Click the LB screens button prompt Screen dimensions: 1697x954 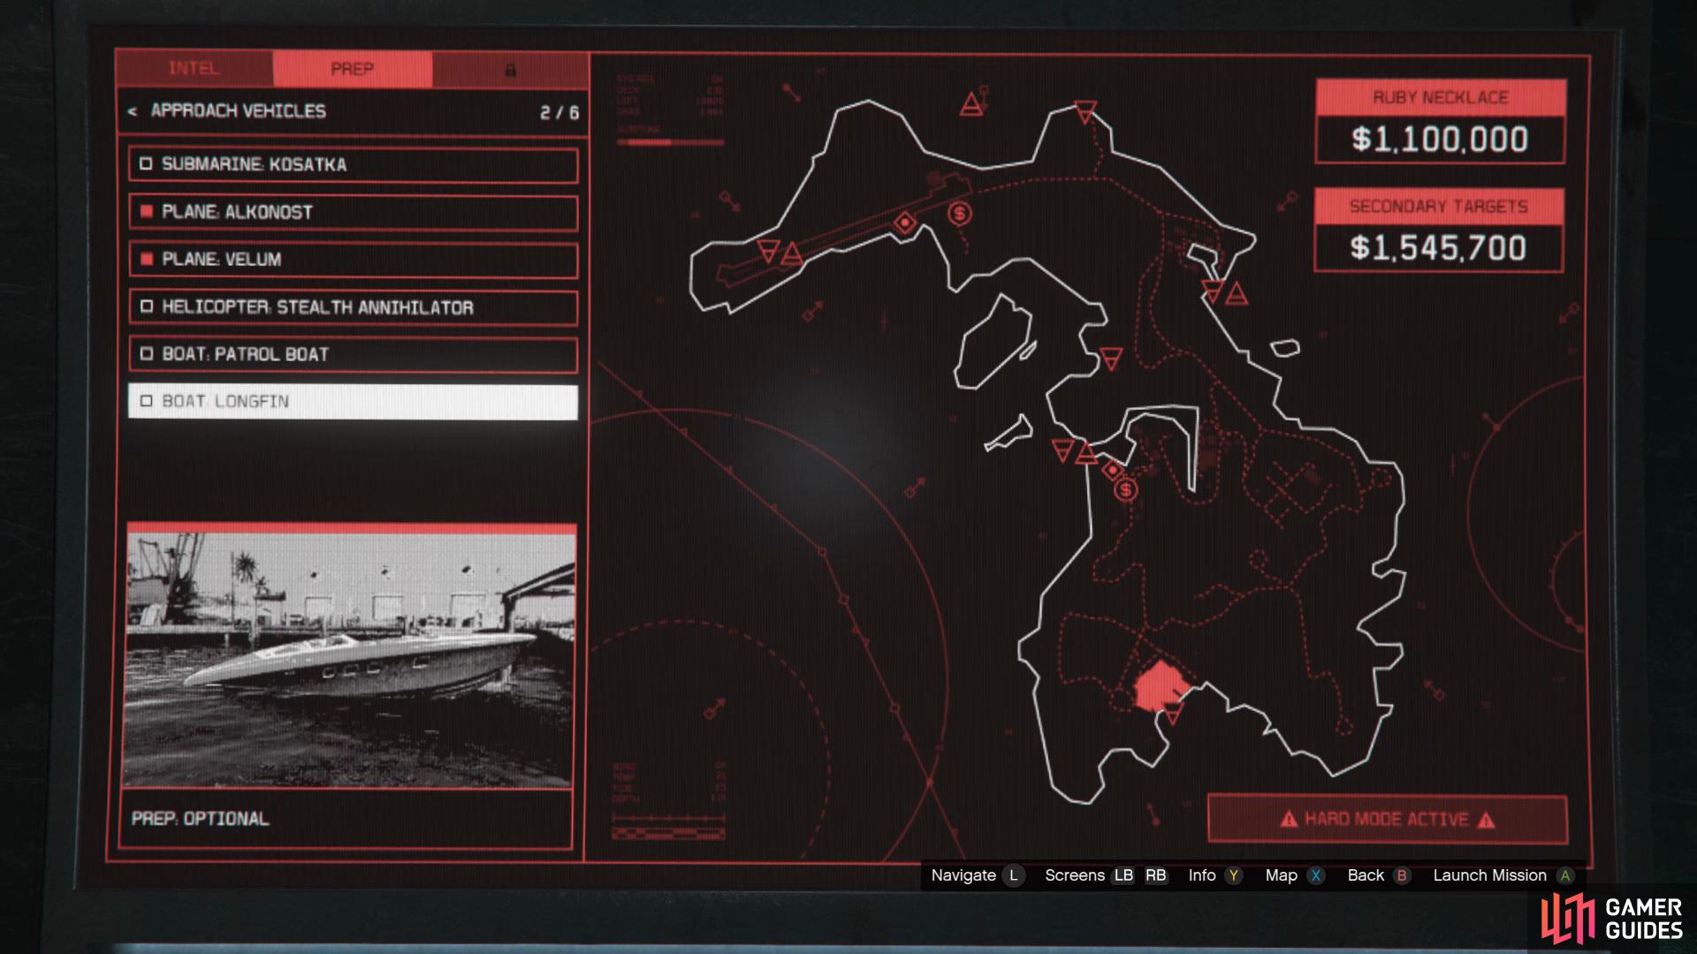pos(1123,875)
